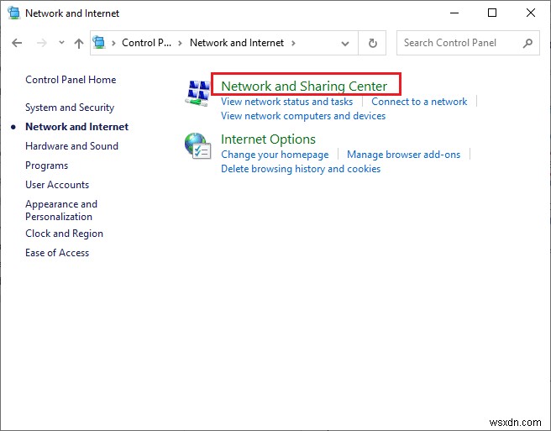
Task: Open Ease of Access category
Action: [x=57, y=253]
